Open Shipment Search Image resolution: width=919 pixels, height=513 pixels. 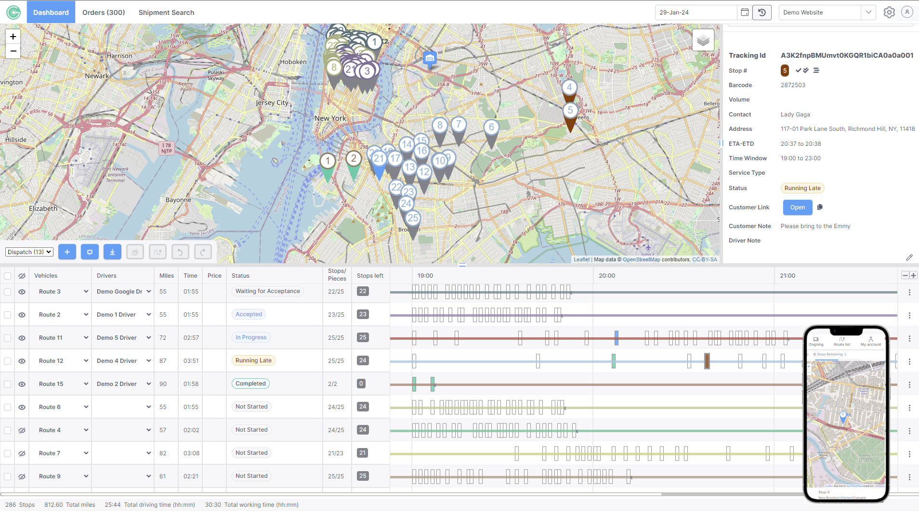pyautogui.click(x=166, y=12)
